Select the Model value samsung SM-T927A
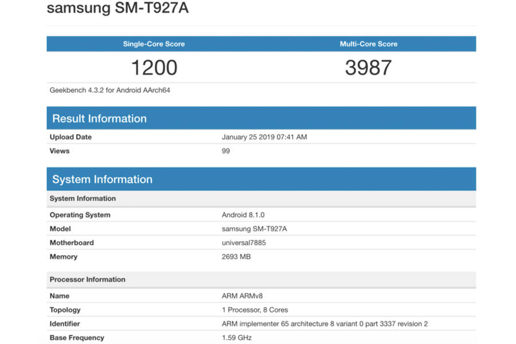 (x=255, y=229)
